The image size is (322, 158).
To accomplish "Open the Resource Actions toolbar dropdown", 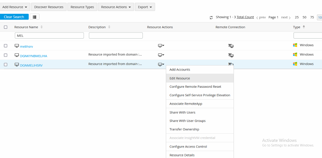I will click(116, 7).
